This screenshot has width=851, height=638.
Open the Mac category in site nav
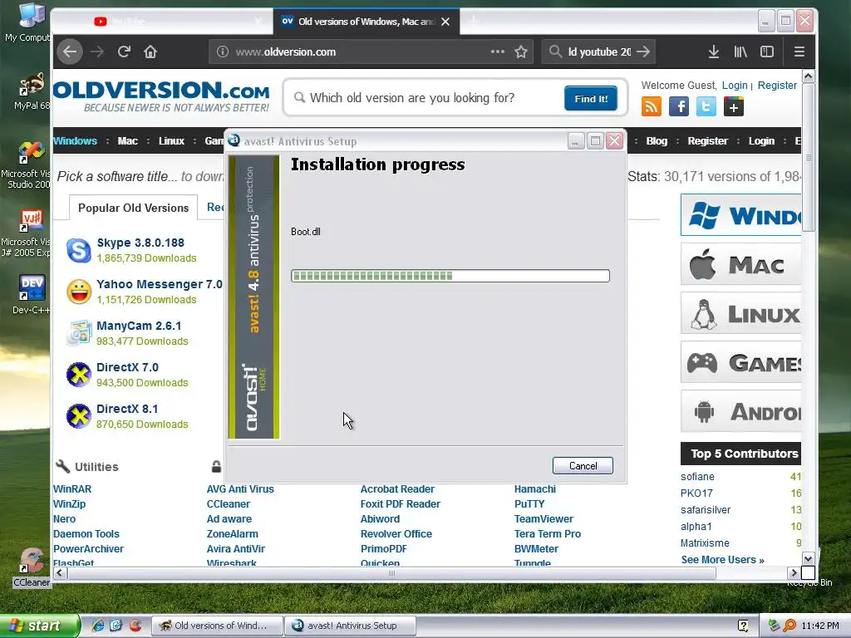click(x=127, y=141)
